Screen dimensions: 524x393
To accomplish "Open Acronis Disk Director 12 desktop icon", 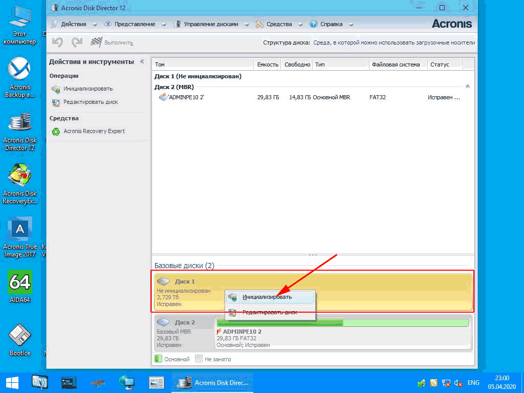I will coord(20,132).
